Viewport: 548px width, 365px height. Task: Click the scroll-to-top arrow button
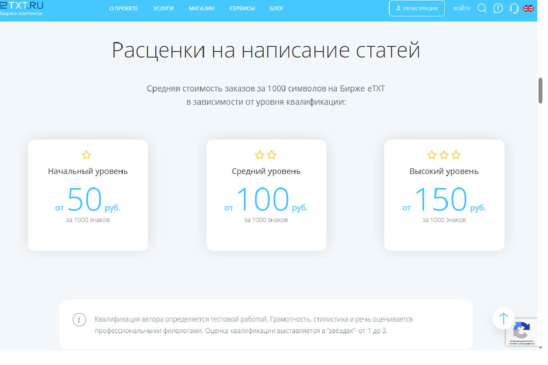point(504,318)
